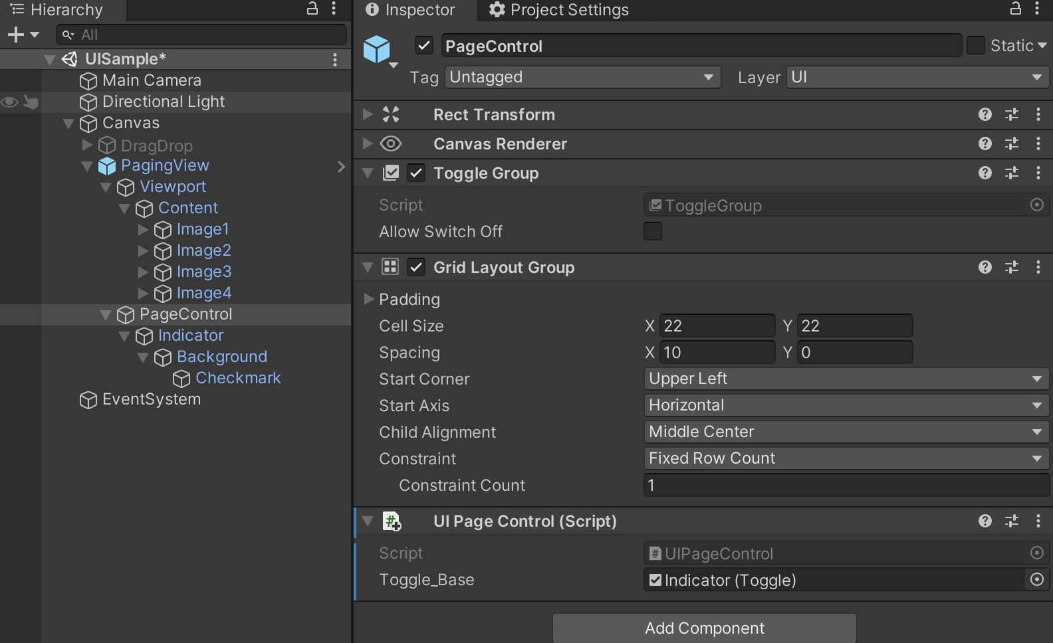Select Main Camera in hierarchy

[152, 80]
